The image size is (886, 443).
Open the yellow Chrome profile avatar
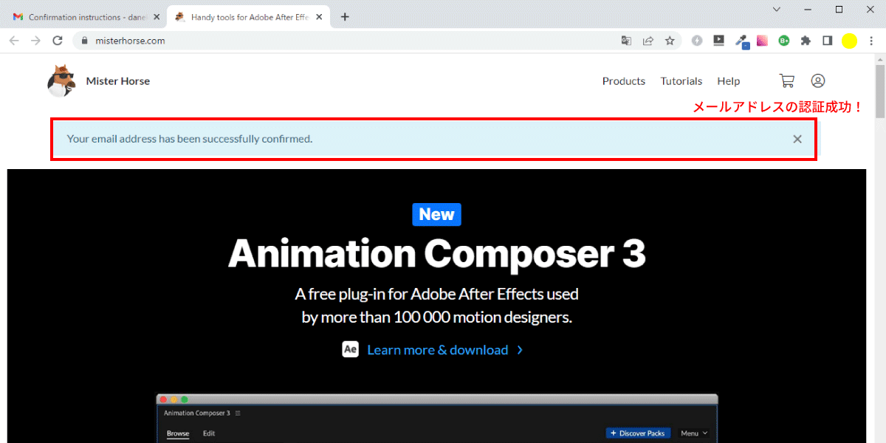tap(849, 41)
